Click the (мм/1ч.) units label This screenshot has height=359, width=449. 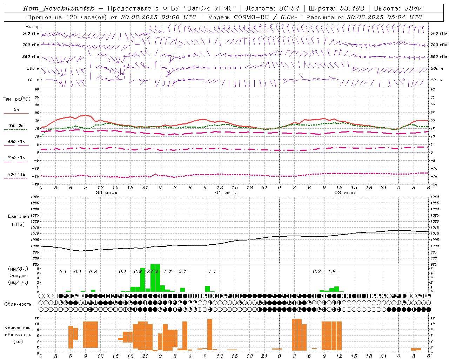[x=18, y=282]
